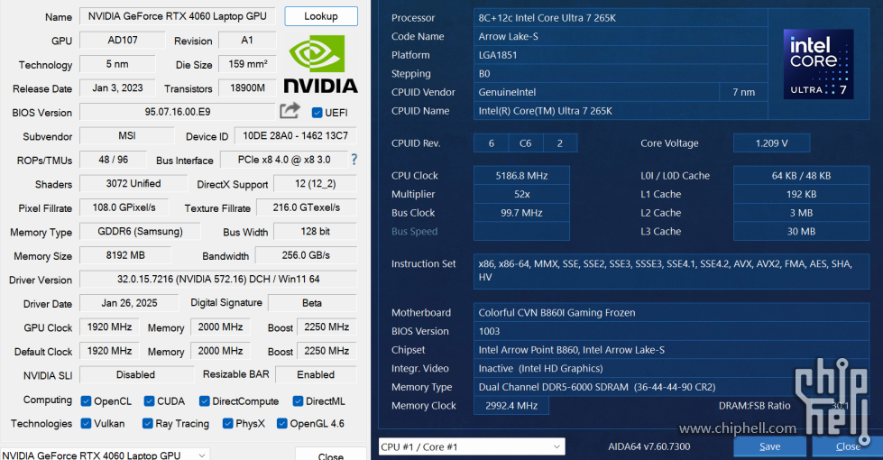Click the Subvendor value MSI
This screenshot has width=883, height=460.
127,135
